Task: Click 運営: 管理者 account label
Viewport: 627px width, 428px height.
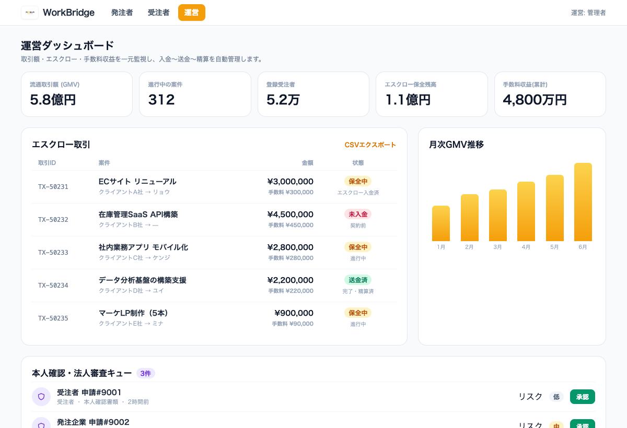Action: (588, 13)
